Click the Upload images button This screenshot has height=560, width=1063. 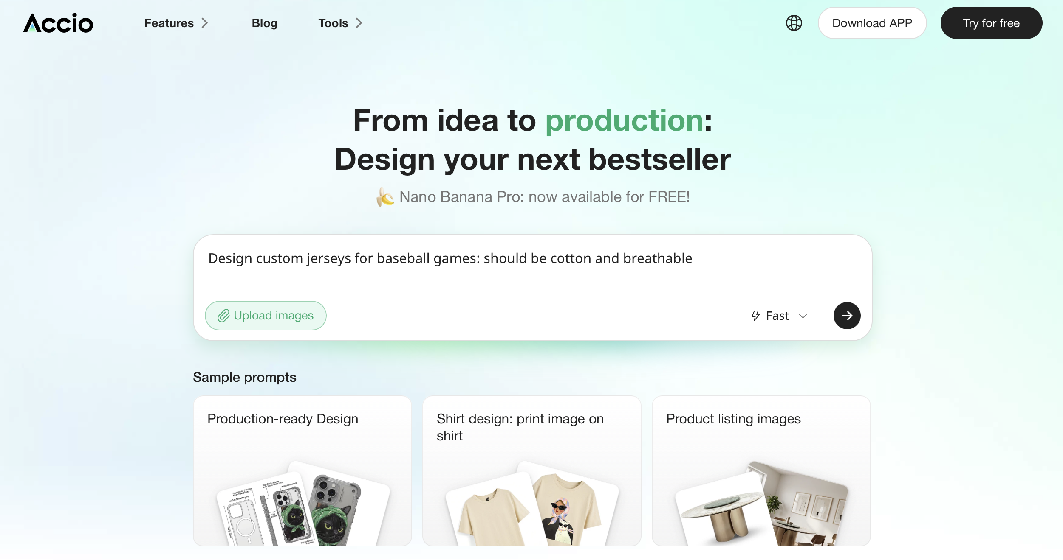pos(266,316)
